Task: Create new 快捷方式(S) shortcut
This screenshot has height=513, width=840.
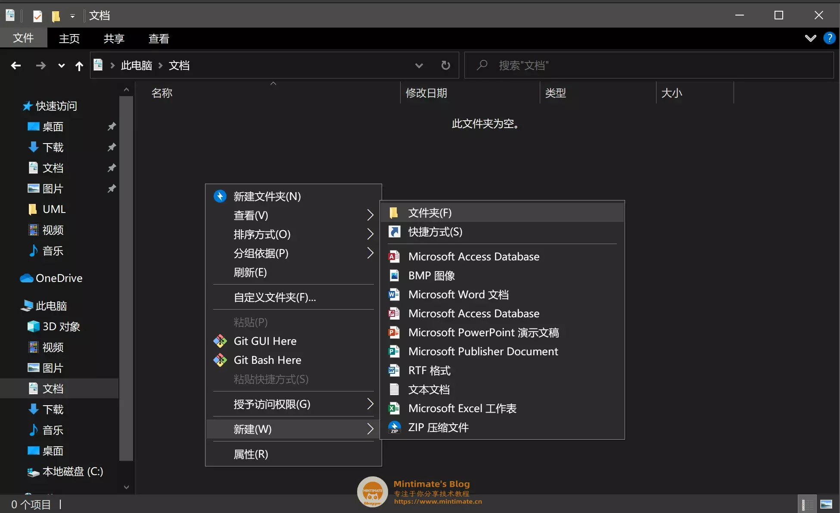Action: point(502,232)
